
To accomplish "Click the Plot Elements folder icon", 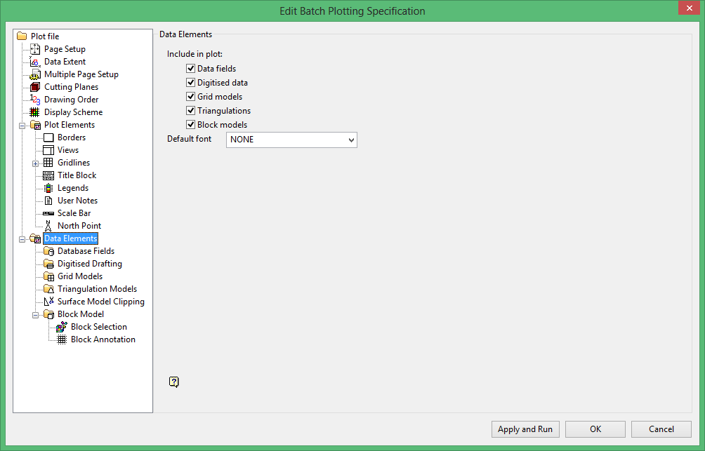I will point(35,125).
